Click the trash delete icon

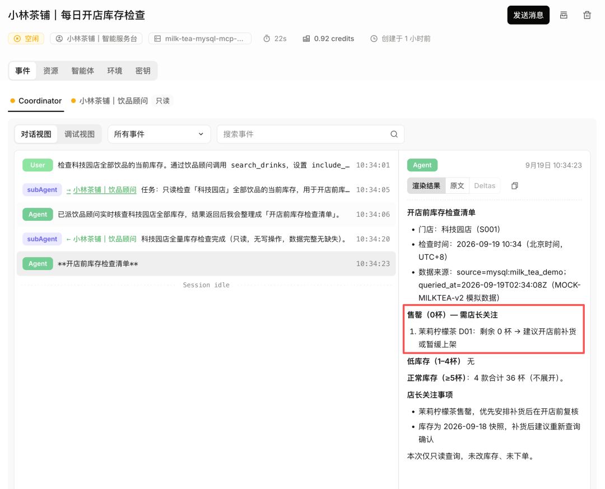pyautogui.click(x=587, y=15)
